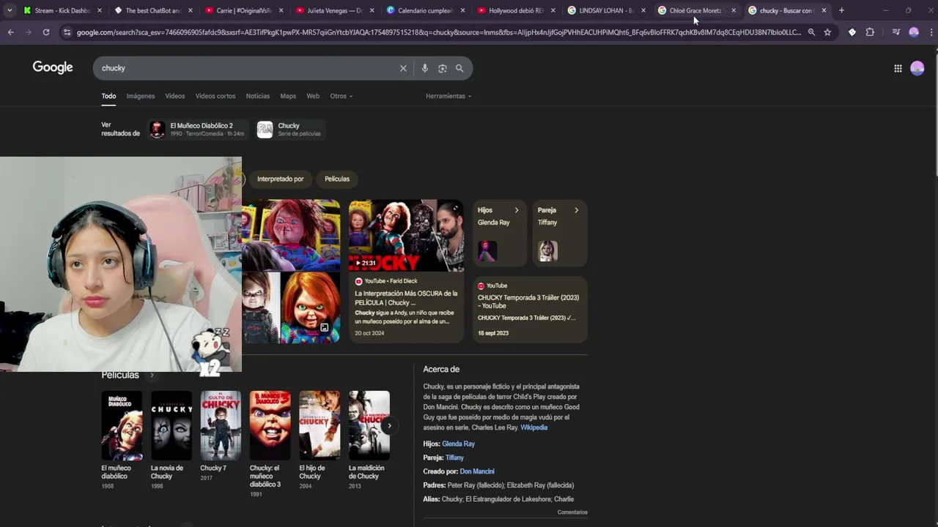Show more movies with the carousel arrow
Screen dimensions: 938x527
click(x=389, y=425)
